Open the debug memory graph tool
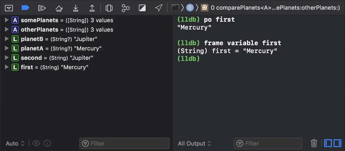345x151 pixels. [x=126, y=8]
